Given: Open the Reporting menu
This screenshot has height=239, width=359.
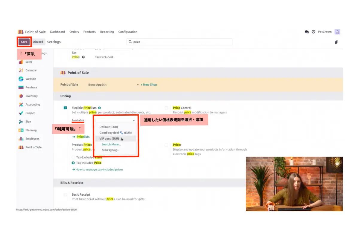Looking at the screenshot, I should coord(107,32).
